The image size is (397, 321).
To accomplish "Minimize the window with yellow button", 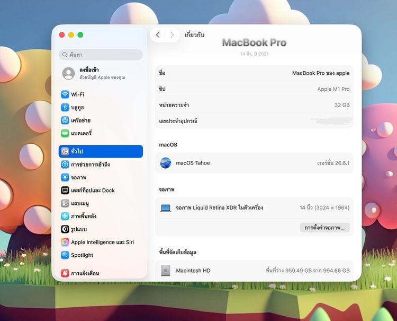I will point(71,35).
